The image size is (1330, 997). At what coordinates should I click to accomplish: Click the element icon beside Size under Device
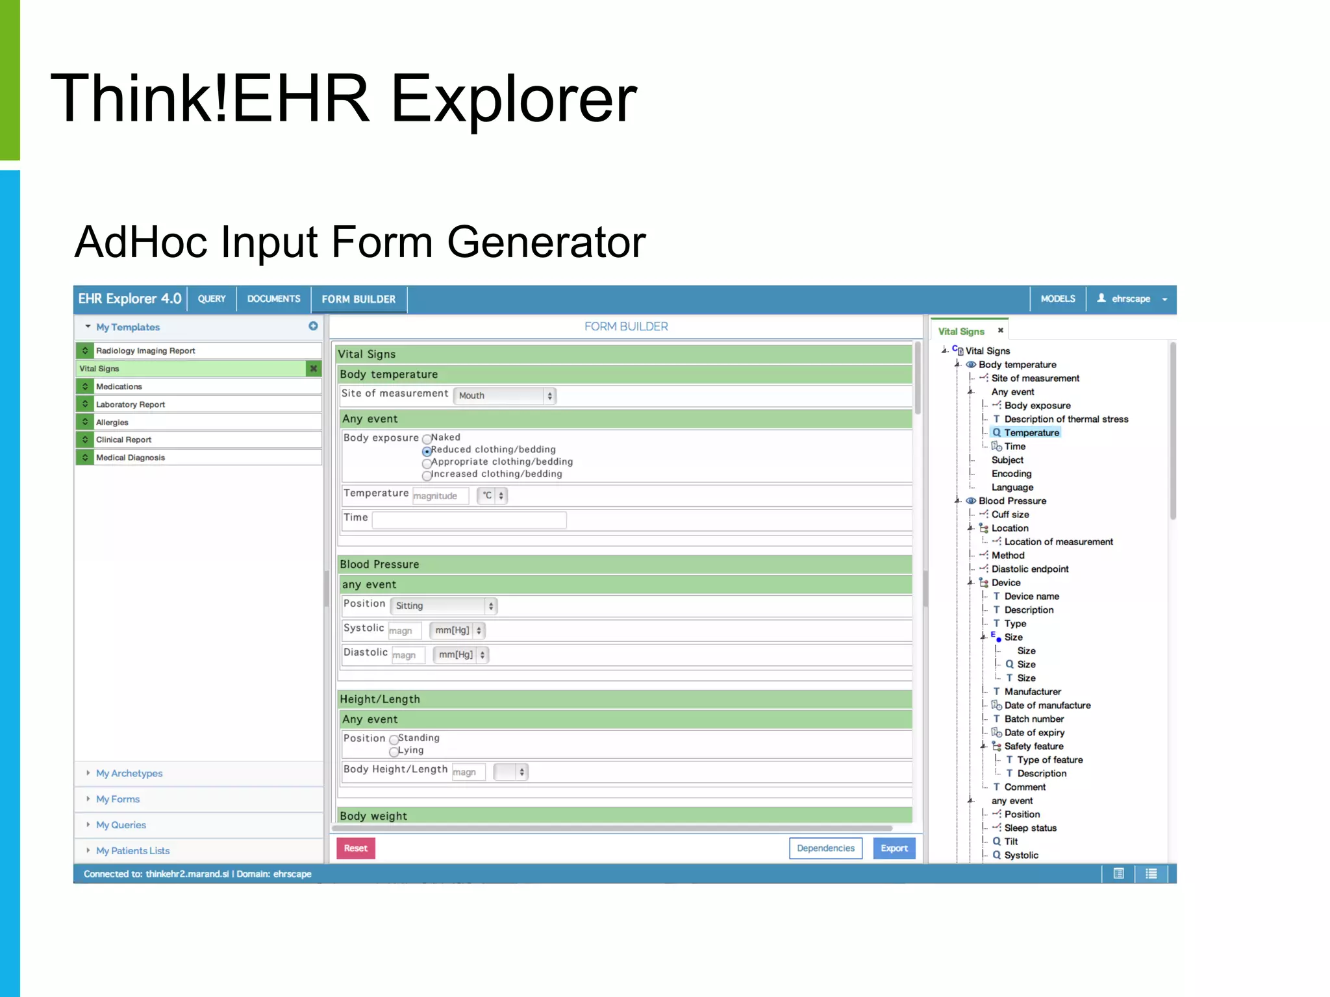(x=996, y=636)
